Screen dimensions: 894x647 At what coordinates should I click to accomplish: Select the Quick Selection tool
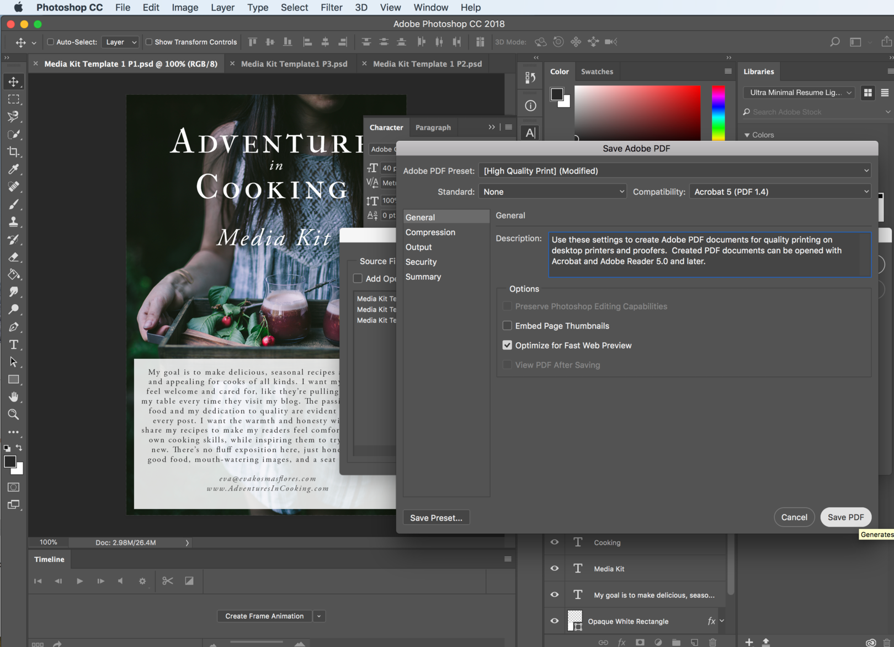click(14, 134)
